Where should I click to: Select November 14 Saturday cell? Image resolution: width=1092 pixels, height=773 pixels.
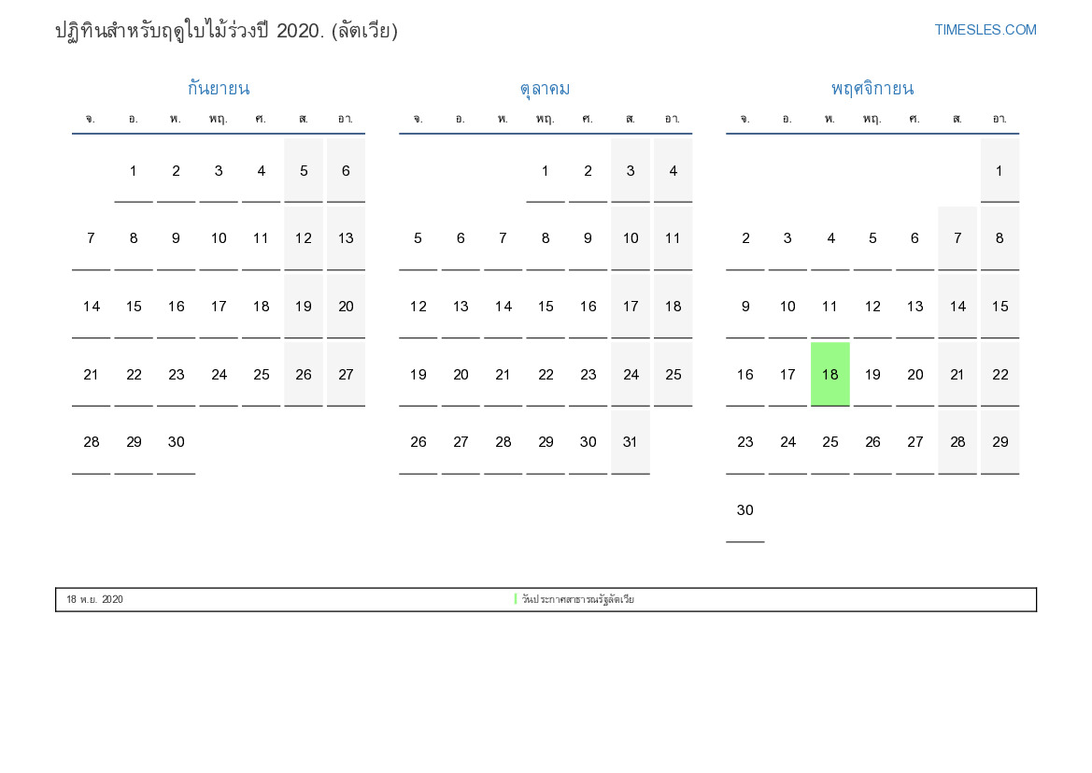click(957, 307)
